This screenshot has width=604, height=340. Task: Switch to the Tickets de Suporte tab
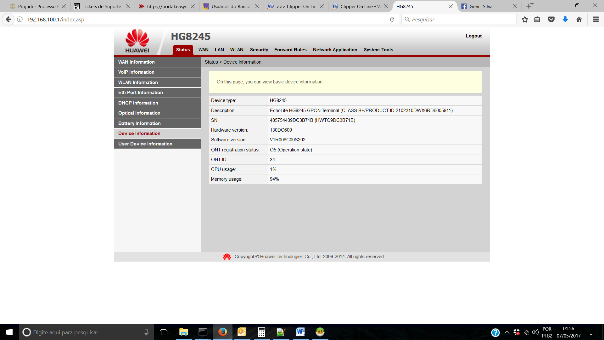(102, 6)
